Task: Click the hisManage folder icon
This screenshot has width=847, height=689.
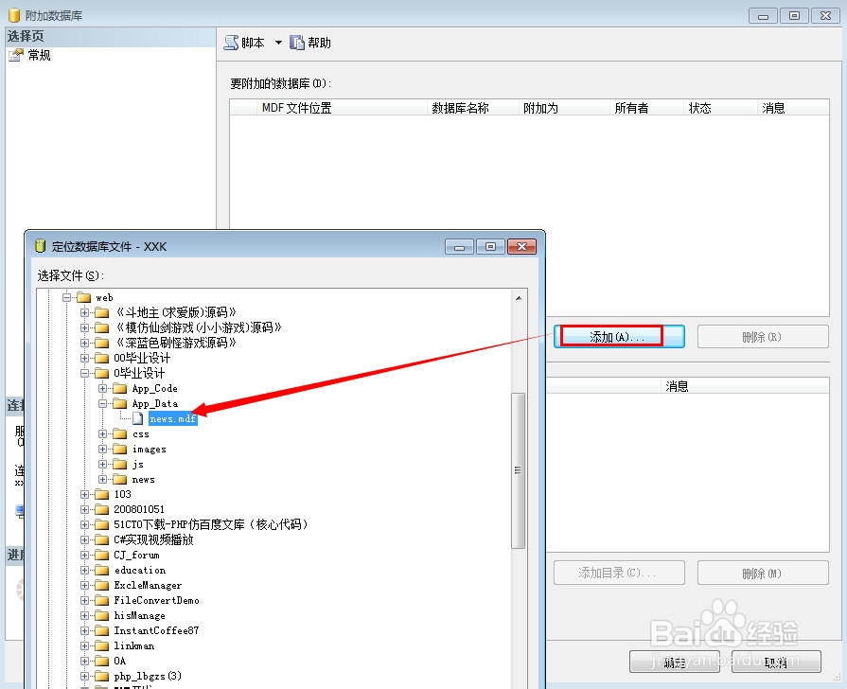Action: coord(101,615)
